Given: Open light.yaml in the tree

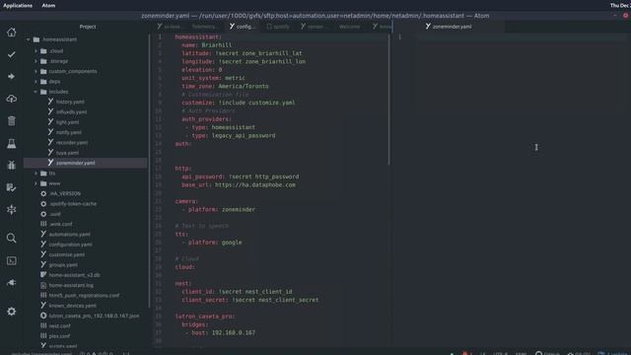Looking at the screenshot, I should coord(67,122).
